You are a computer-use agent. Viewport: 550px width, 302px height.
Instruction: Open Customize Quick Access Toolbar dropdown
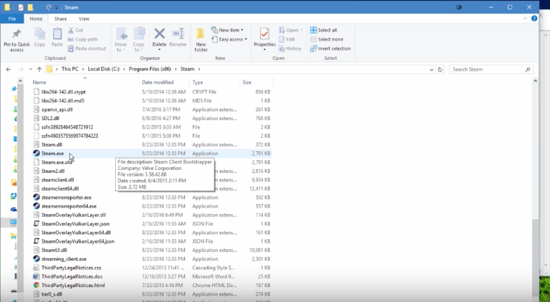56,8
